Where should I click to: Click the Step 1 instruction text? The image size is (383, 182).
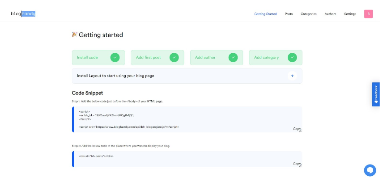[x=117, y=101]
